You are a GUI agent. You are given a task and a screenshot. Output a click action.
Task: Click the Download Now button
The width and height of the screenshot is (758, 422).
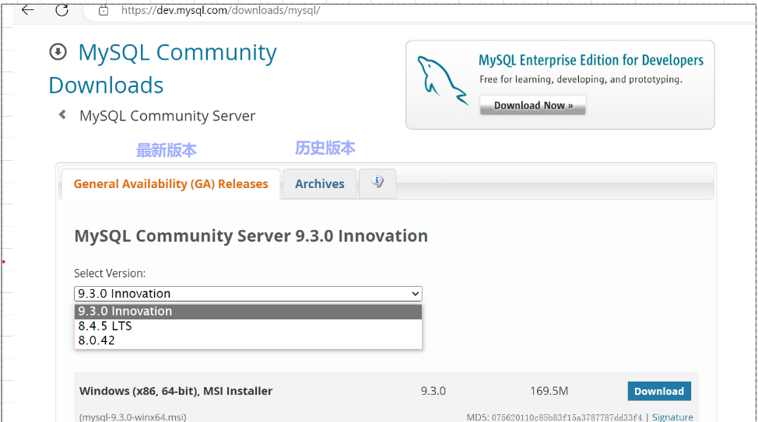(533, 105)
